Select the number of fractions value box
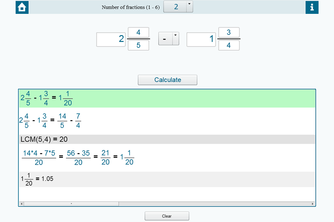Viewport: 334px width, 222px height. tap(175, 7)
